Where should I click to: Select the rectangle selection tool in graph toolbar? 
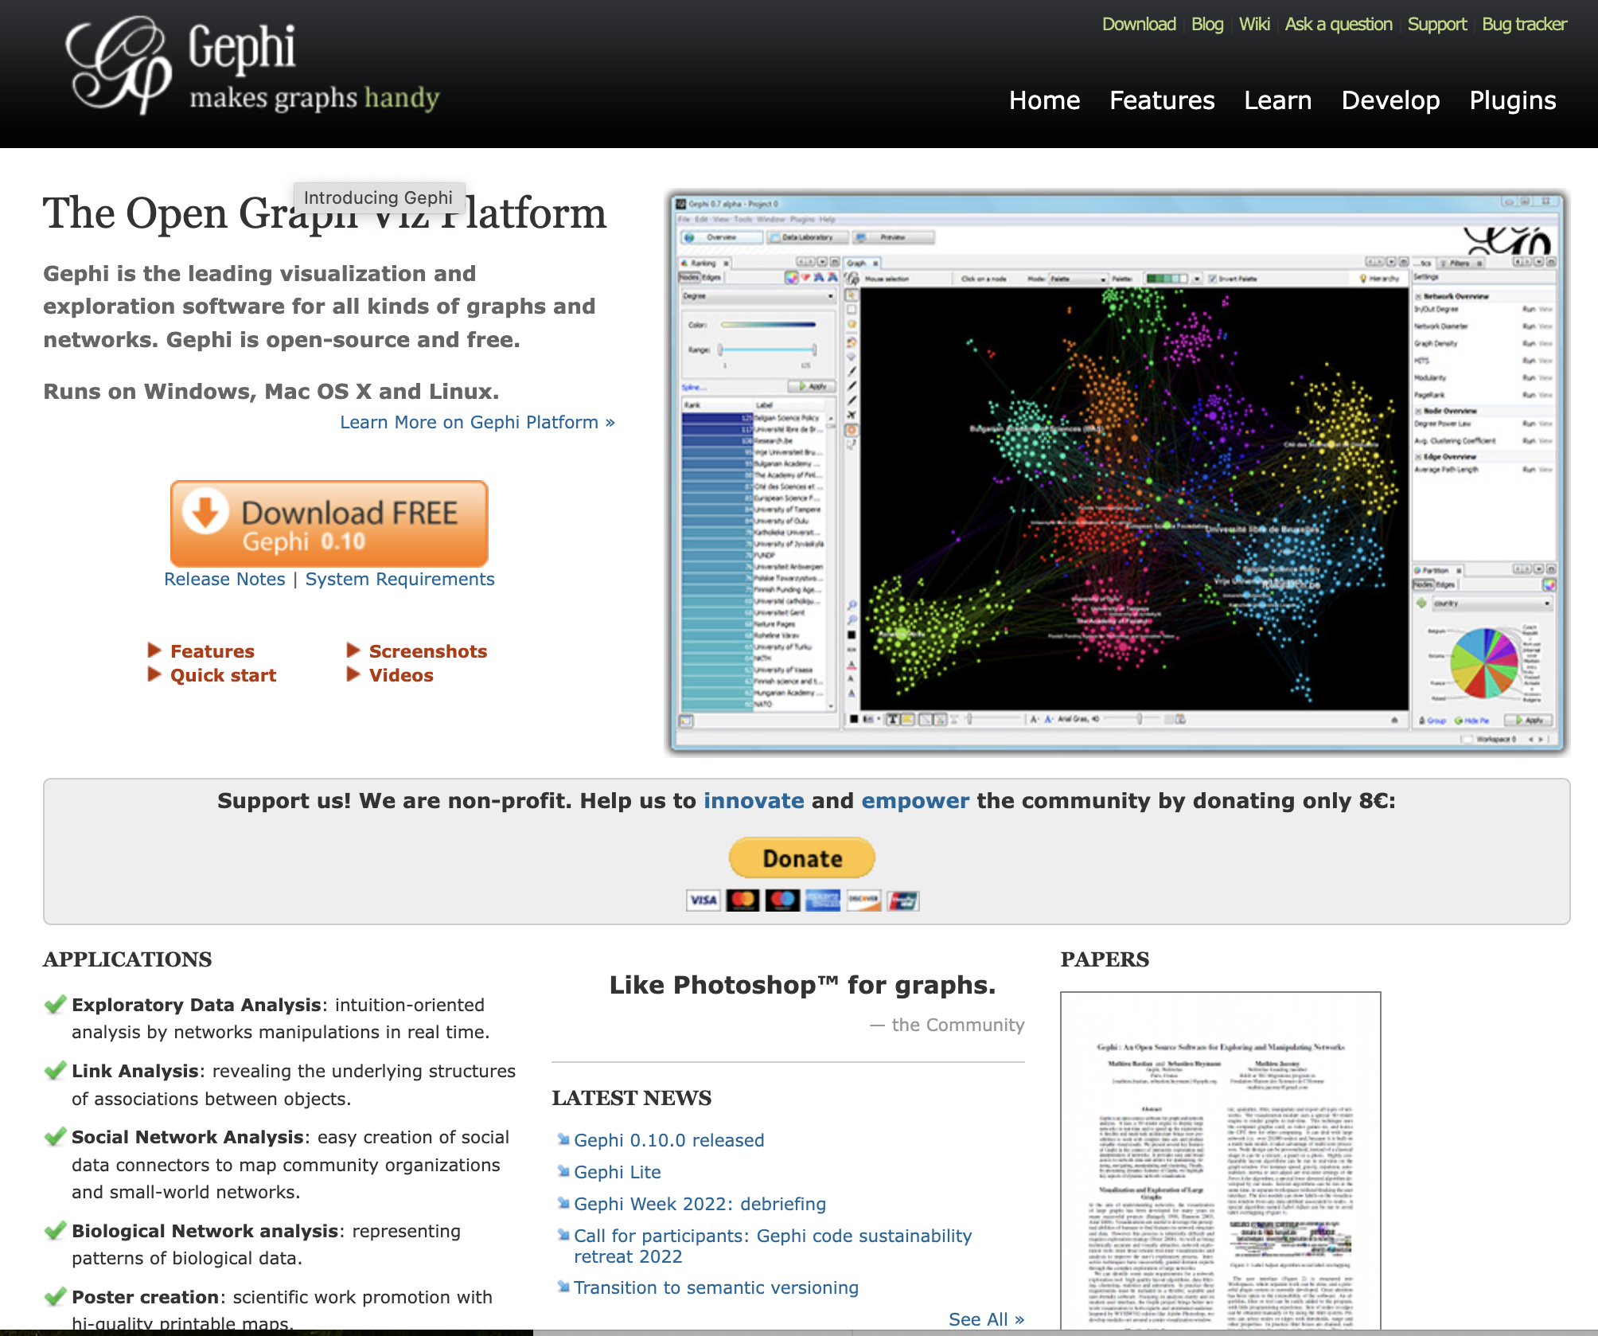(x=850, y=309)
